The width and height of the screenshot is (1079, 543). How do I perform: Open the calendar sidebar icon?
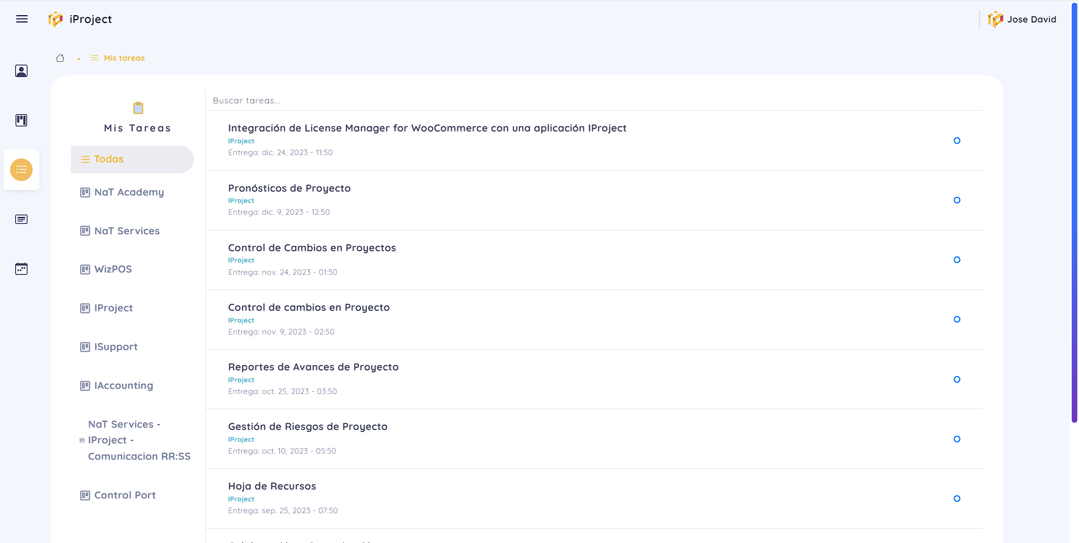21,269
